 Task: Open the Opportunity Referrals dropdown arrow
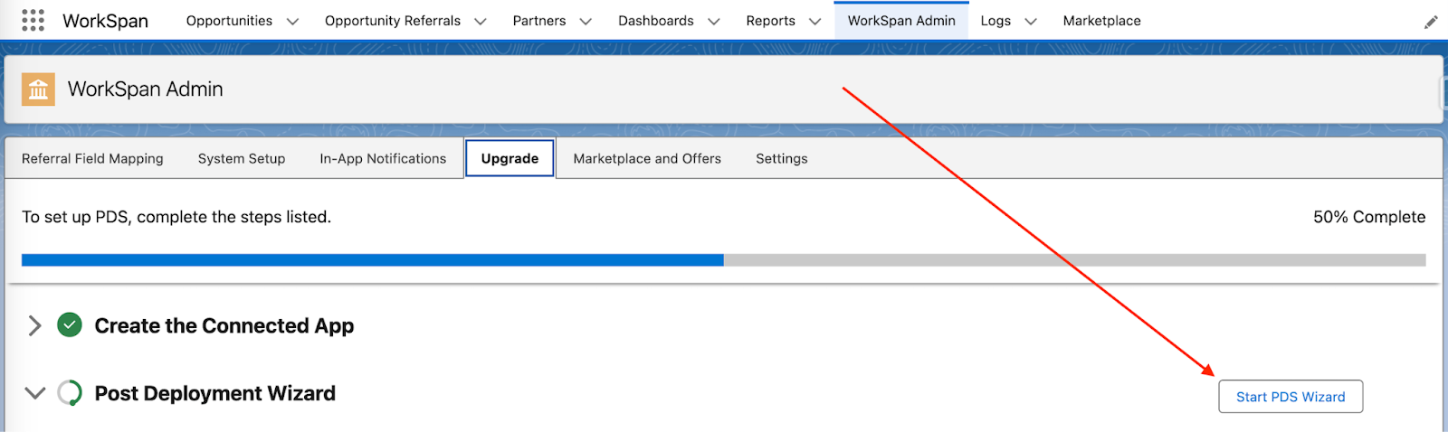tap(480, 22)
